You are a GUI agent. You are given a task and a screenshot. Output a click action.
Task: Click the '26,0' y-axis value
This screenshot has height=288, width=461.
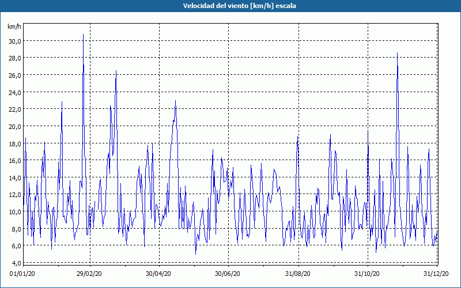(15, 75)
